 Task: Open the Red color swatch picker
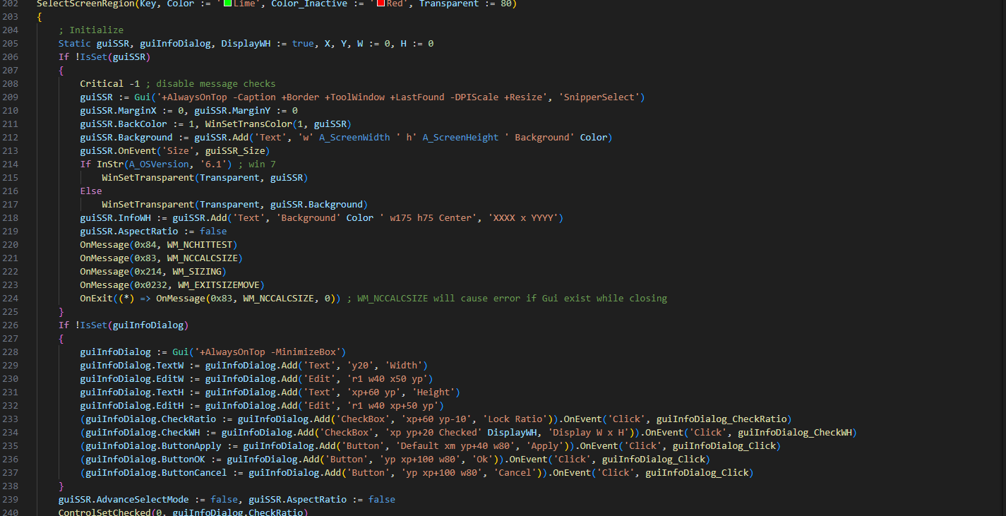point(380,4)
